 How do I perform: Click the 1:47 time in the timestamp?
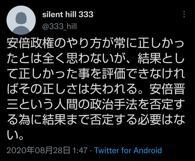(80, 150)
